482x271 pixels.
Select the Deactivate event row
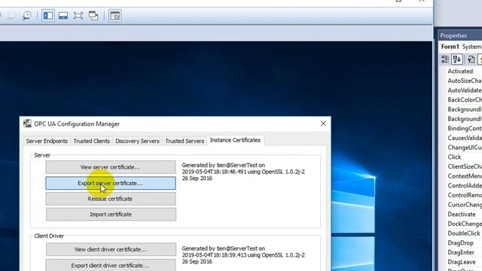click(462, 214)
